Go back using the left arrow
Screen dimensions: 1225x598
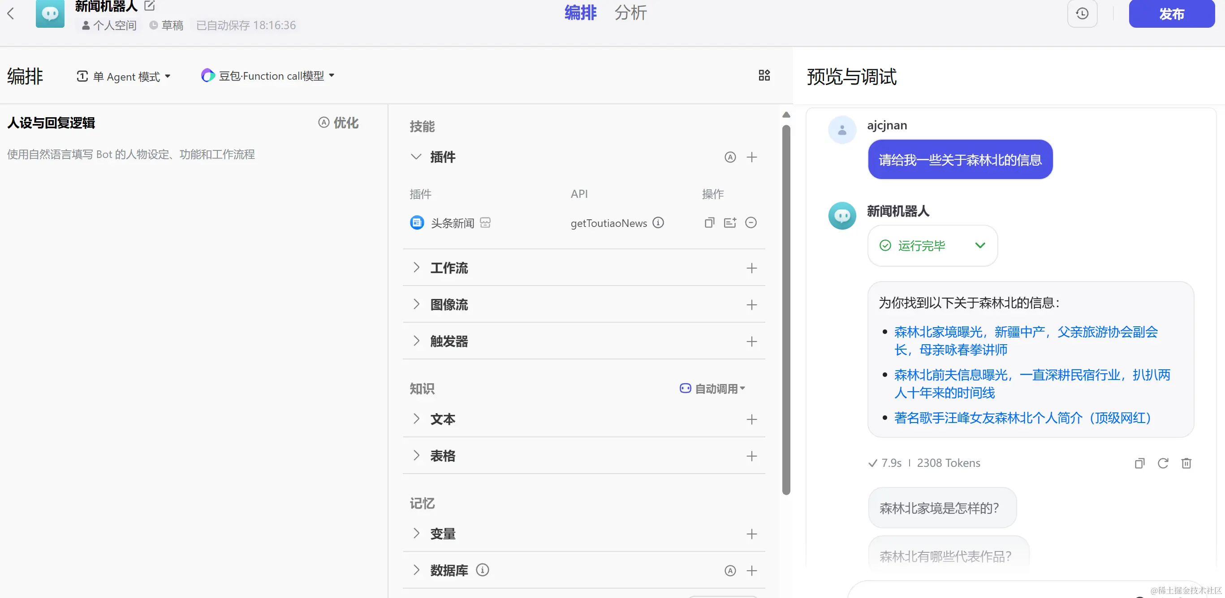click(x=11, y=13)
